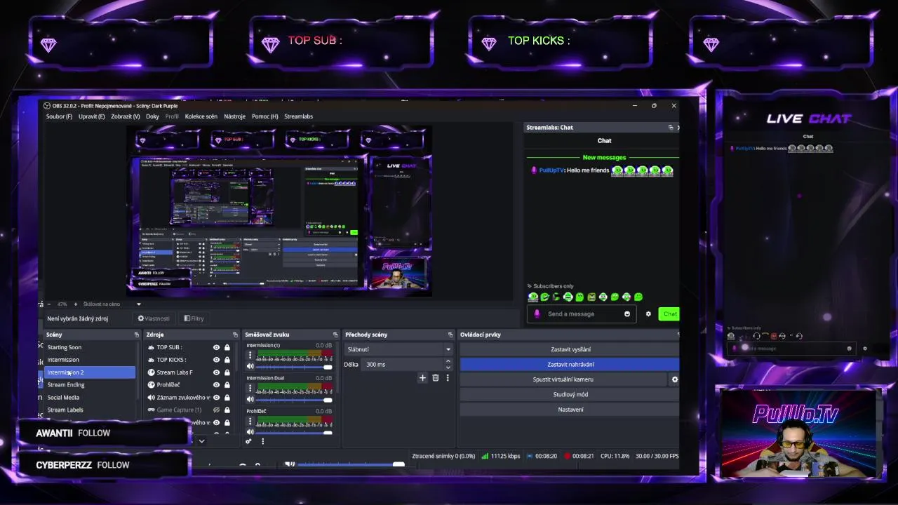
Task: Pop out the Zdroje dock
Action: pyautogui.click(x=235, y=335)
